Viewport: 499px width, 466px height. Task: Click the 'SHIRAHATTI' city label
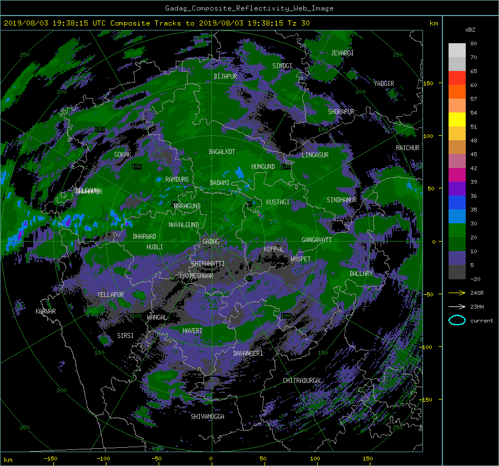click(208, 263)
